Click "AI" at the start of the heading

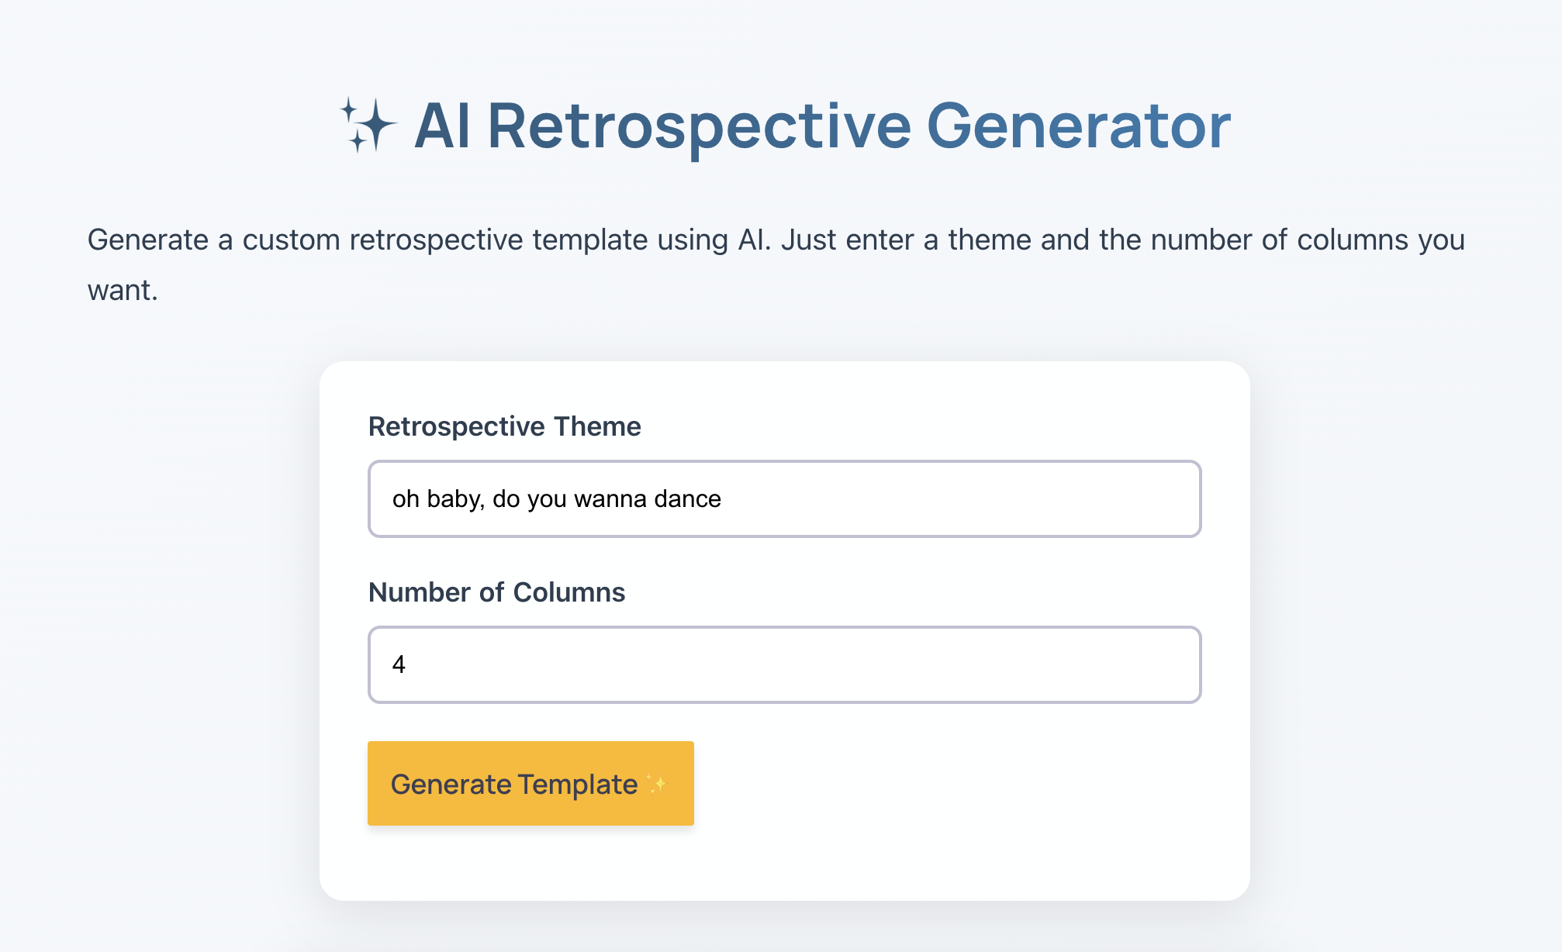point(442,126)
